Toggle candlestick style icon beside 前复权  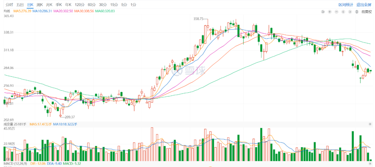coord(357,11)
